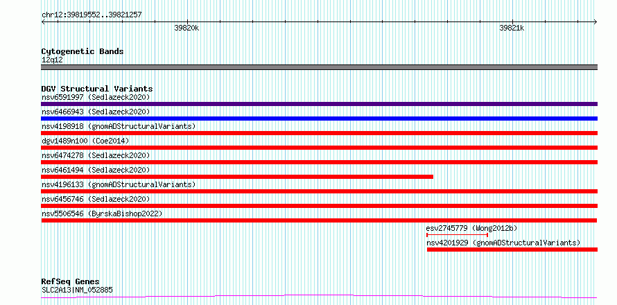Select the red bar under nsv6474278
The width and height of the screenshot is (617, 305).
coord(319,162)
